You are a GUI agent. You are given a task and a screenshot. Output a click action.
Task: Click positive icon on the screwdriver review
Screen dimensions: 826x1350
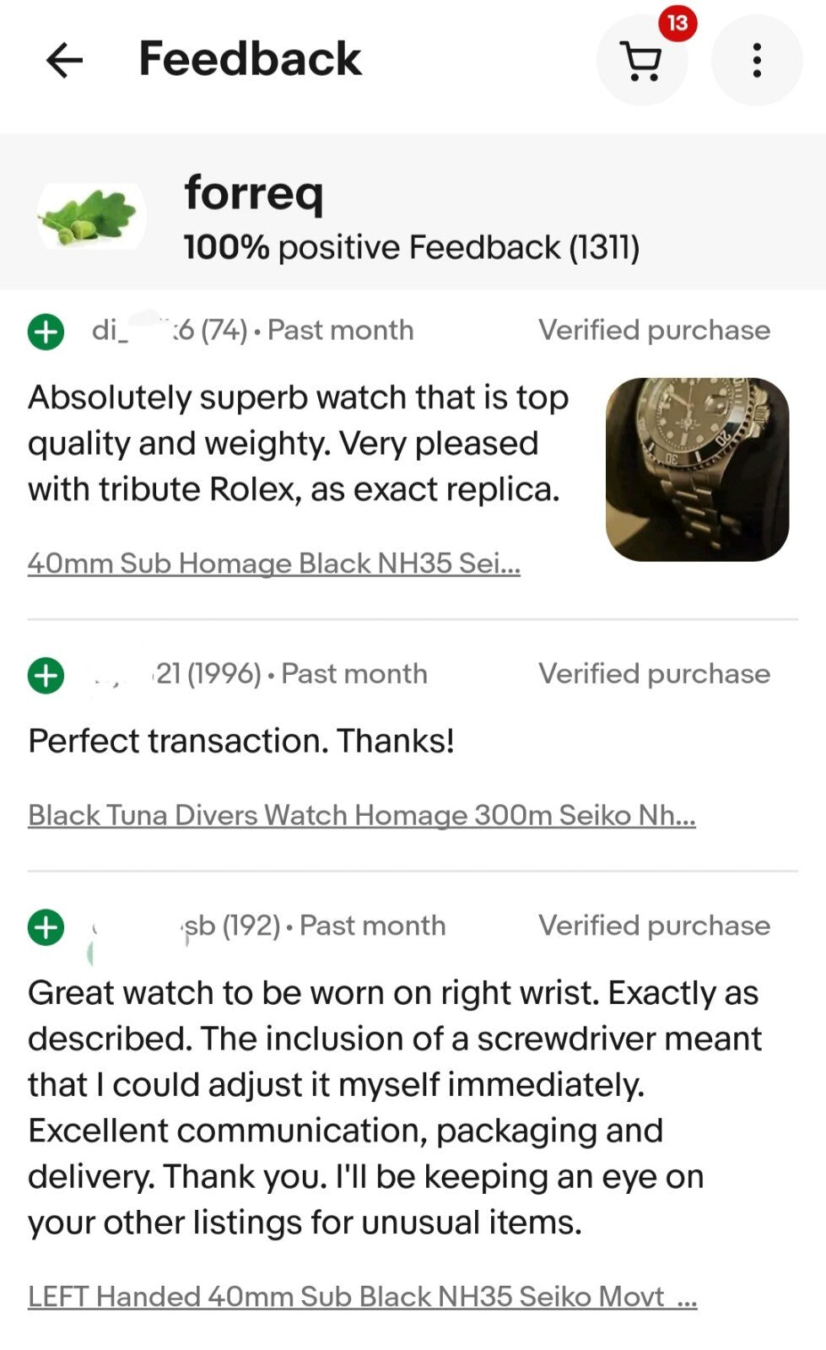[x=46, y=927]
